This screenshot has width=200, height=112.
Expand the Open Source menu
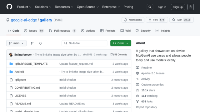pos(88,7)
